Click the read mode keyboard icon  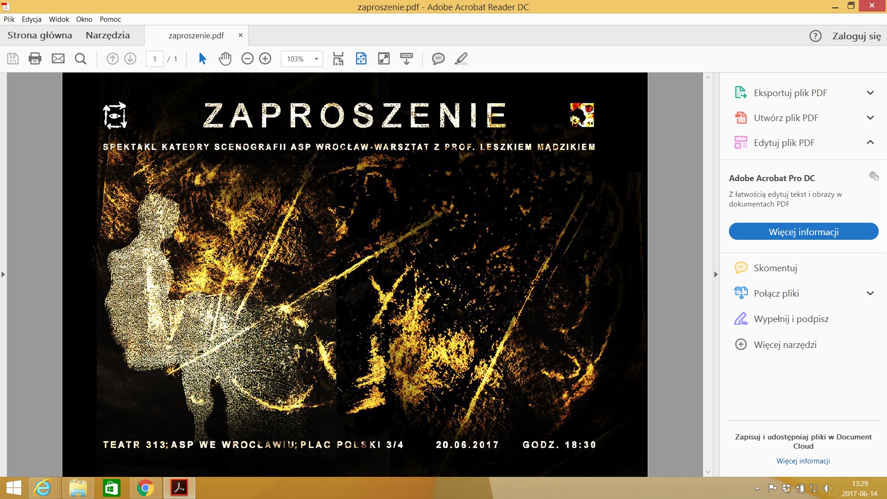click(x=407, y=59)
